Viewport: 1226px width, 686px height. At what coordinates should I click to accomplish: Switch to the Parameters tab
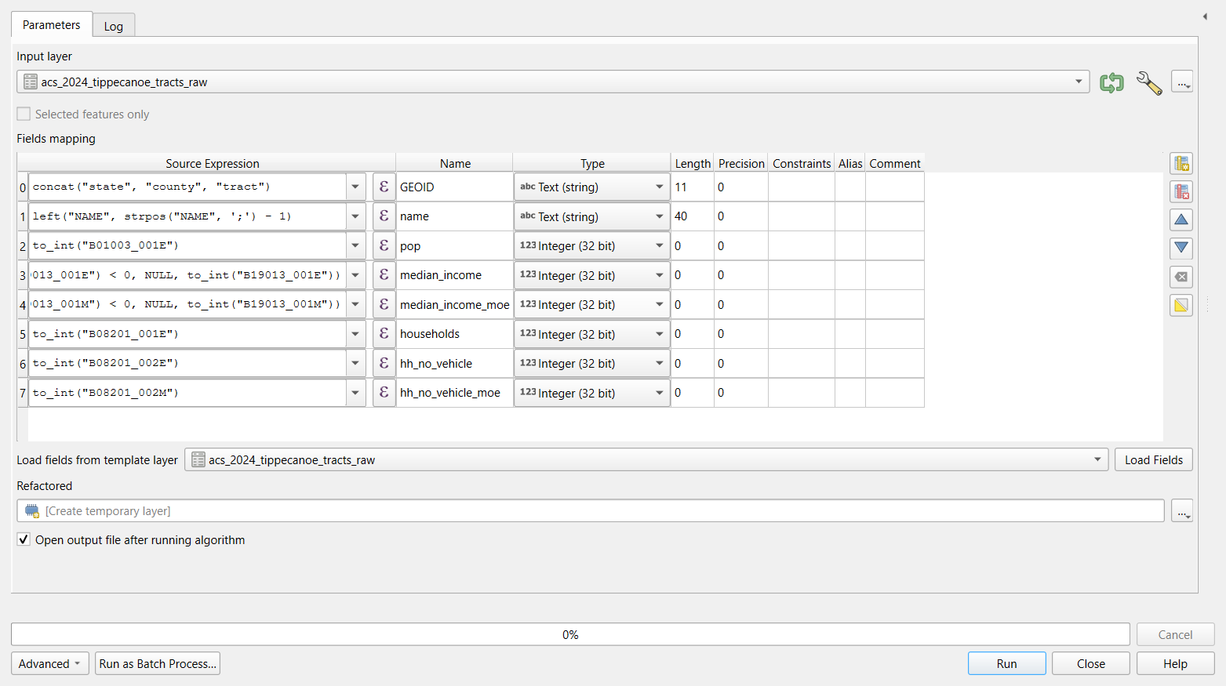point(52,25)
